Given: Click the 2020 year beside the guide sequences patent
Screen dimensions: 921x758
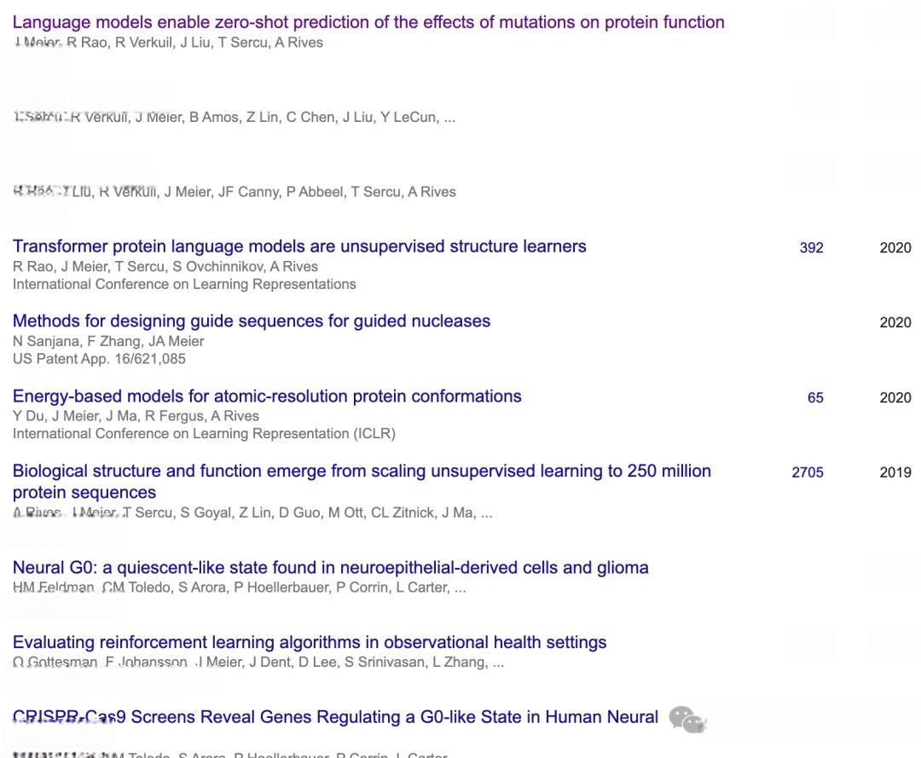Looking at the screenshot, I should point(895,322).
